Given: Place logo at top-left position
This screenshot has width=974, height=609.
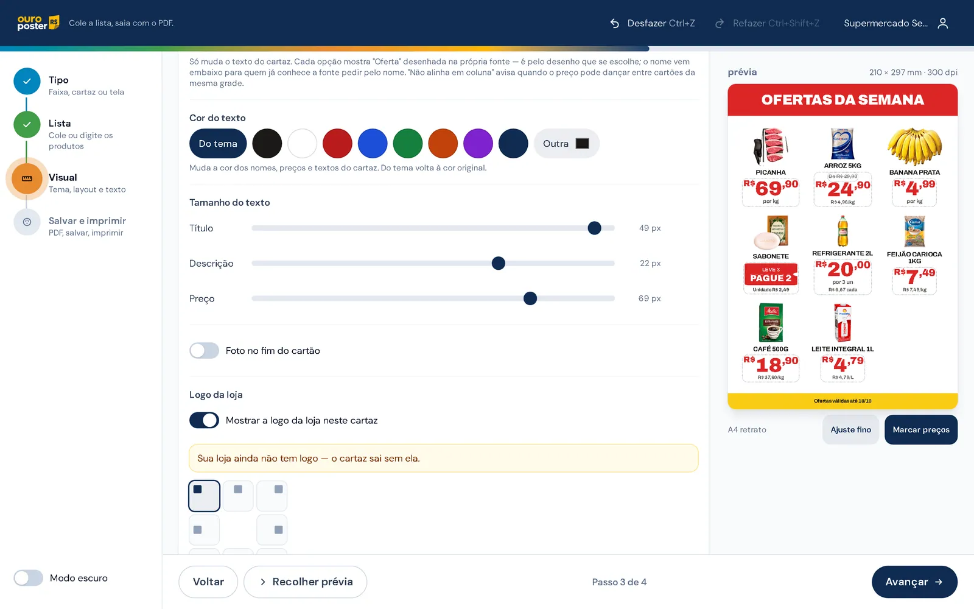Looking at the screenshot, I should point(205,496).
